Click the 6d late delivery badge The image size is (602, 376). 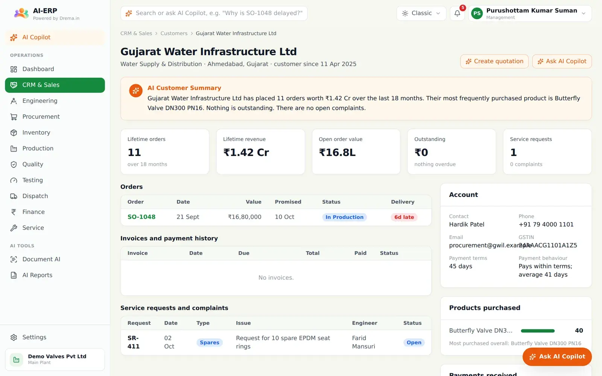(404, 217)
